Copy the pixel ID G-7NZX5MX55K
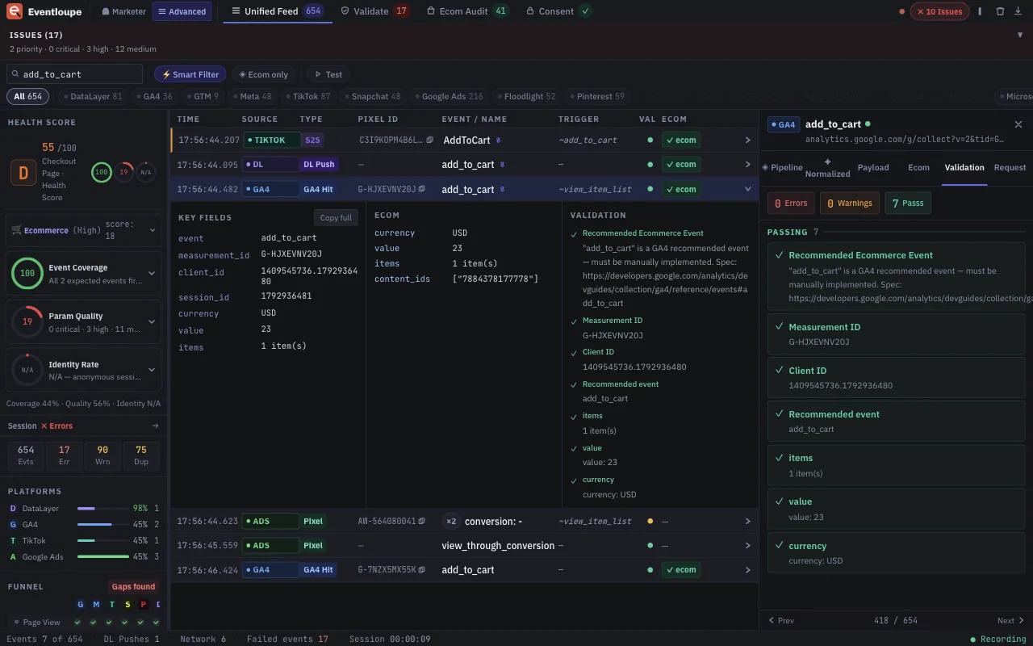The height and width of the screenshot is (646, 1033). 423,570
